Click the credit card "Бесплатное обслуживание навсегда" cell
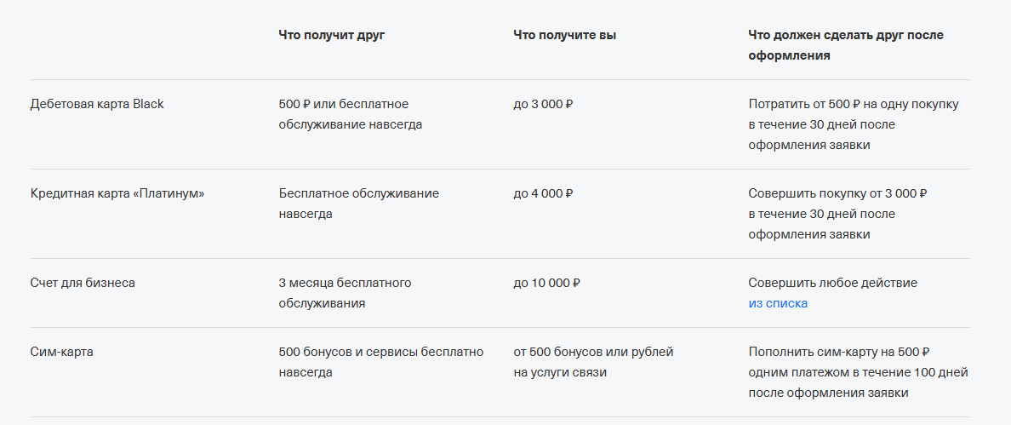Screen dimensions: 1011x425 358,204
